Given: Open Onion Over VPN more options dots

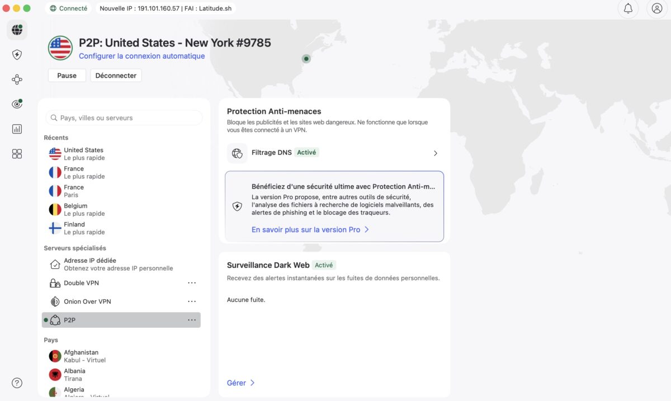Looking at the screenshot, I should point(192,301).
